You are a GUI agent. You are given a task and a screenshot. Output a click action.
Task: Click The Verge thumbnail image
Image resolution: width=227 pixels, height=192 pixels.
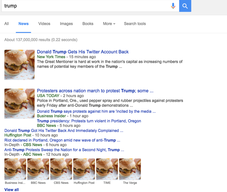(130, 169)
